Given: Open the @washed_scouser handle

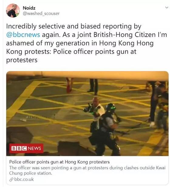Looking at the screenshot, I should pyautogui.click(x=41, y=13).
